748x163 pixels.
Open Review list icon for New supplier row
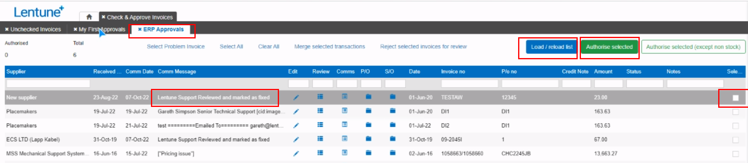pos(320,97)
